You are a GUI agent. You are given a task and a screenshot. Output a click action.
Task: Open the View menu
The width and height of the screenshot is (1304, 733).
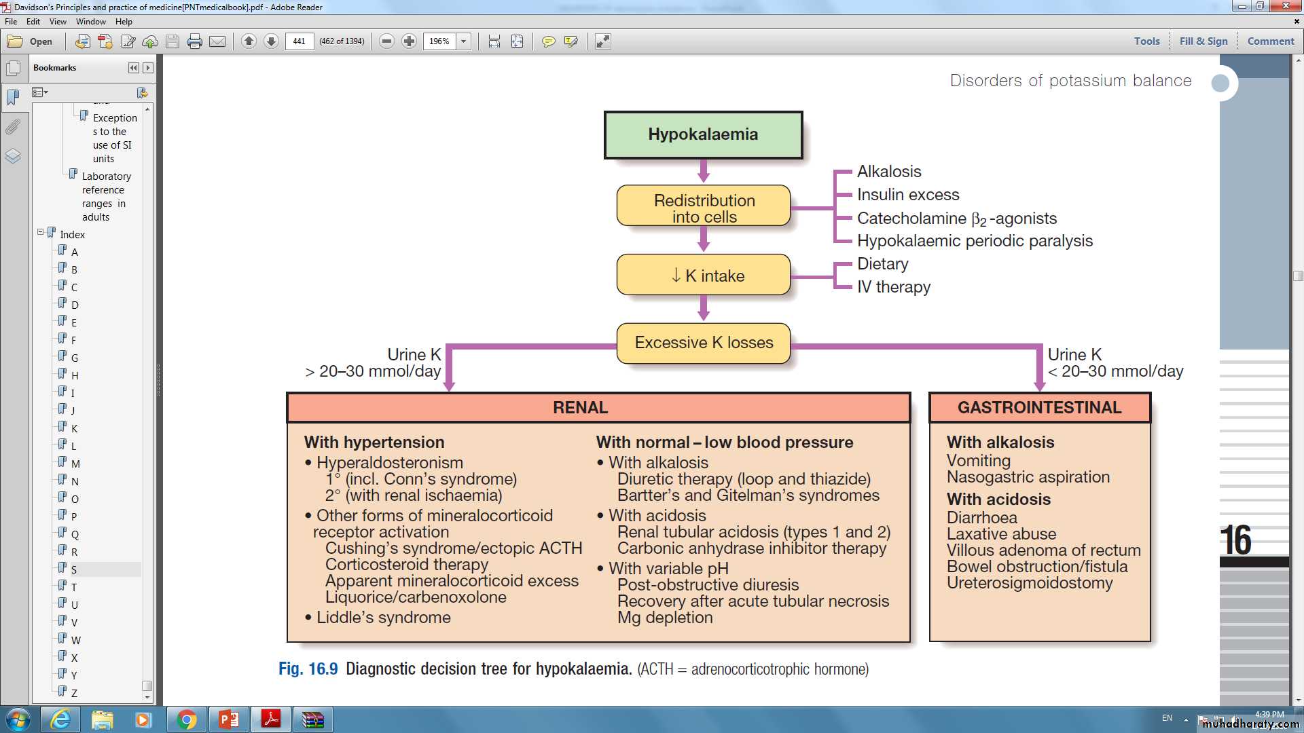pyautogui.click(x=58, y=22)
